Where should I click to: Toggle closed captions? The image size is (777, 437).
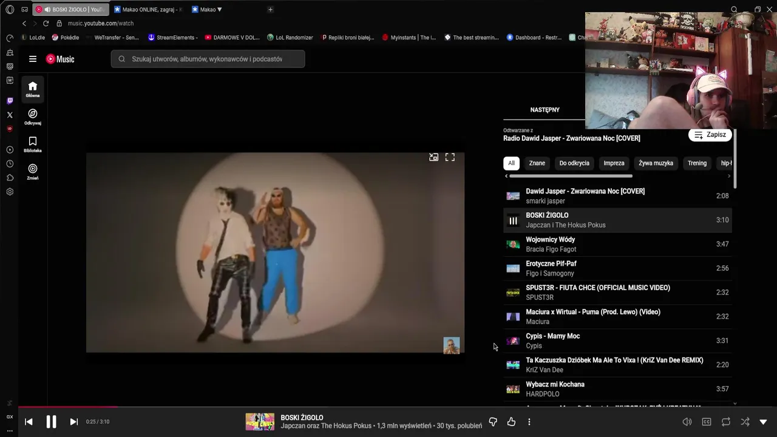(707, 422)
